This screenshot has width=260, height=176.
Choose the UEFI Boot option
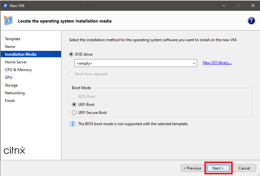(x=74, y=105)
